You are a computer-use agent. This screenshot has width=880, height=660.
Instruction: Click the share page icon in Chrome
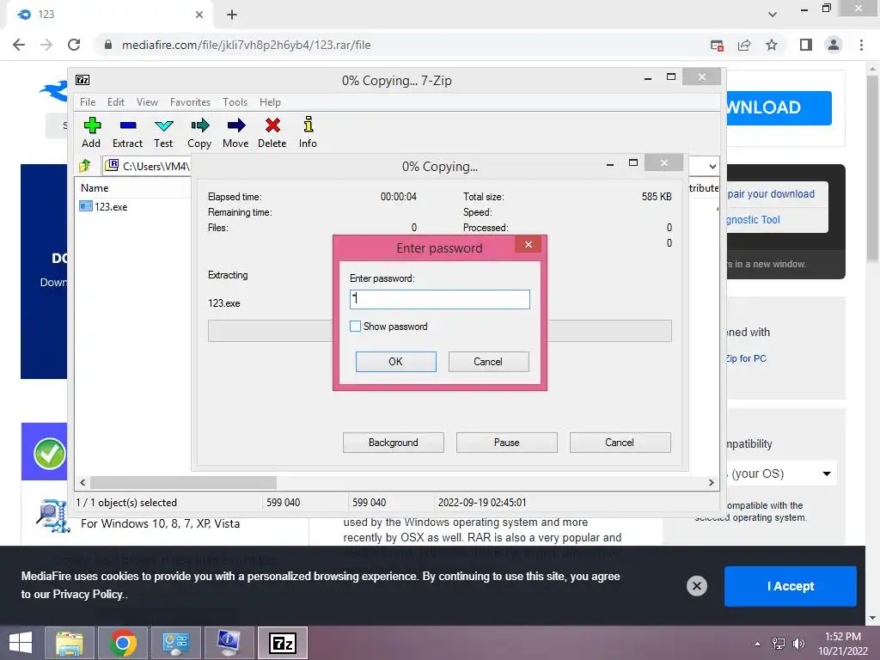pyautogui.click(x=744, y=45)
